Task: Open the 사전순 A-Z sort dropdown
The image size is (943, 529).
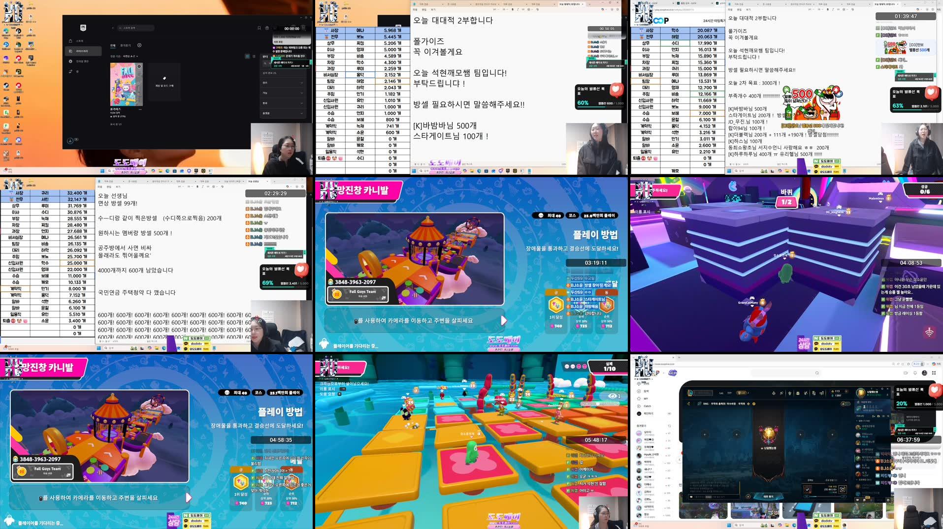Action: click(x=130, y=56)
